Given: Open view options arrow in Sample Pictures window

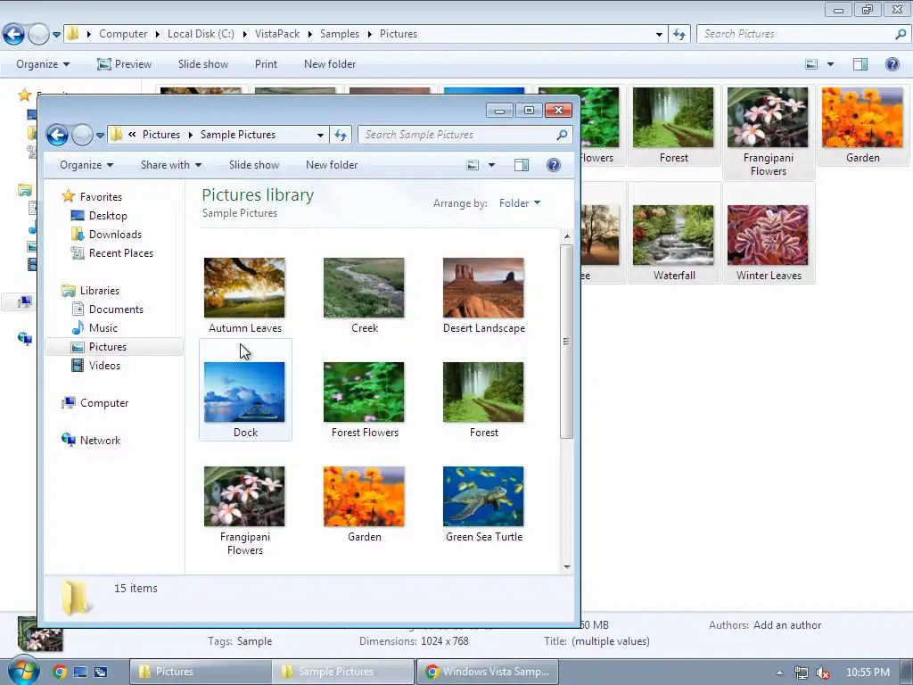Looking at the screenshot, I should [x=491, y=165].
